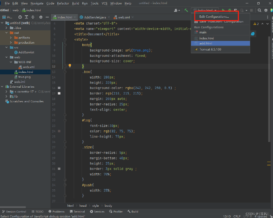This screenshot has height=218, width=273.
Task: Click the green hammer Build Project icon
Action: (x=186, y=10)
